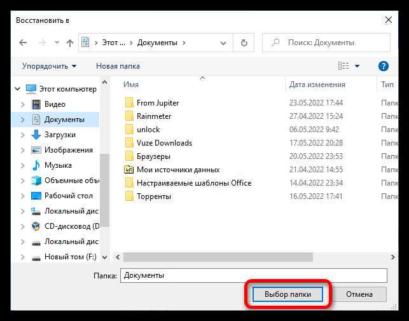Open recent locations dropdown arrow
This screenshot has height=321, width=409.
57,43
